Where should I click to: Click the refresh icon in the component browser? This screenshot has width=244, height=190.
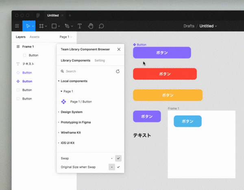[x=118, y=71]
